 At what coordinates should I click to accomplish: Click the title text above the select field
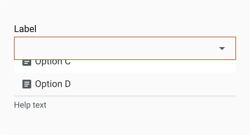25,29
